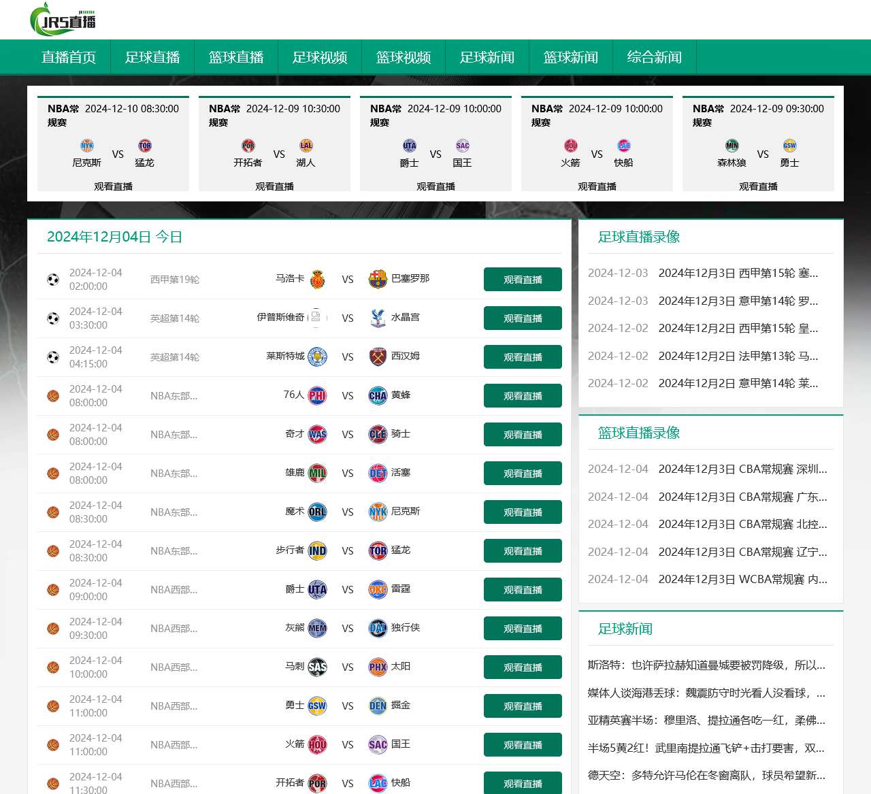Open recording 2024年12月3日 WCBA常规赛
The height and width of the screenshot is (794, 871).
743,579
